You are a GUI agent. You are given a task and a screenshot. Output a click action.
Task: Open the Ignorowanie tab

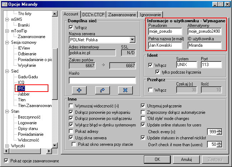click(151, 14)
